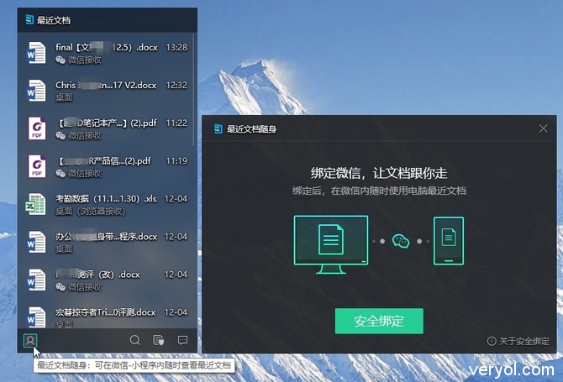Click the user account icon in recent documents panel
This screenshot has height=382, width=563.
coord(30,340)
